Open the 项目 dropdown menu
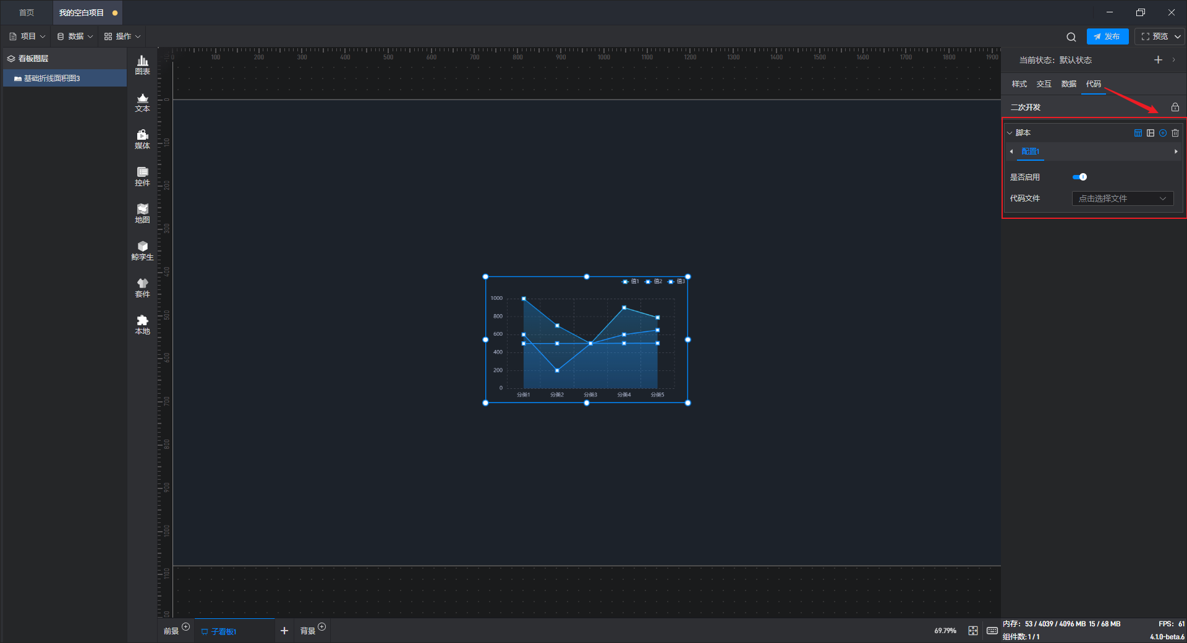 (27, 36)
